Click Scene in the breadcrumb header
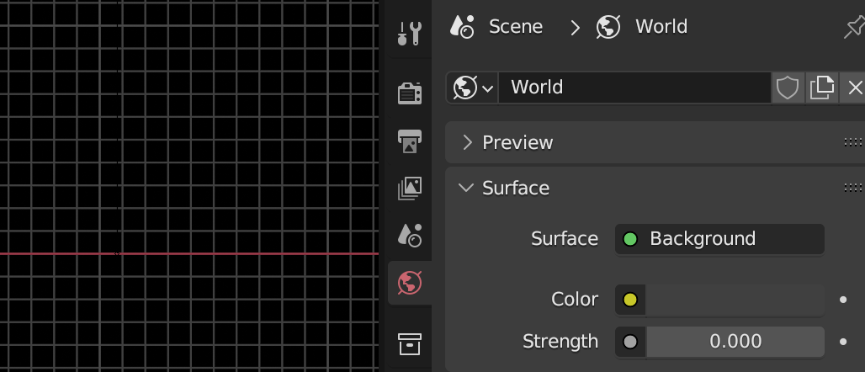The image size is (865, 372). click(515, 27)
